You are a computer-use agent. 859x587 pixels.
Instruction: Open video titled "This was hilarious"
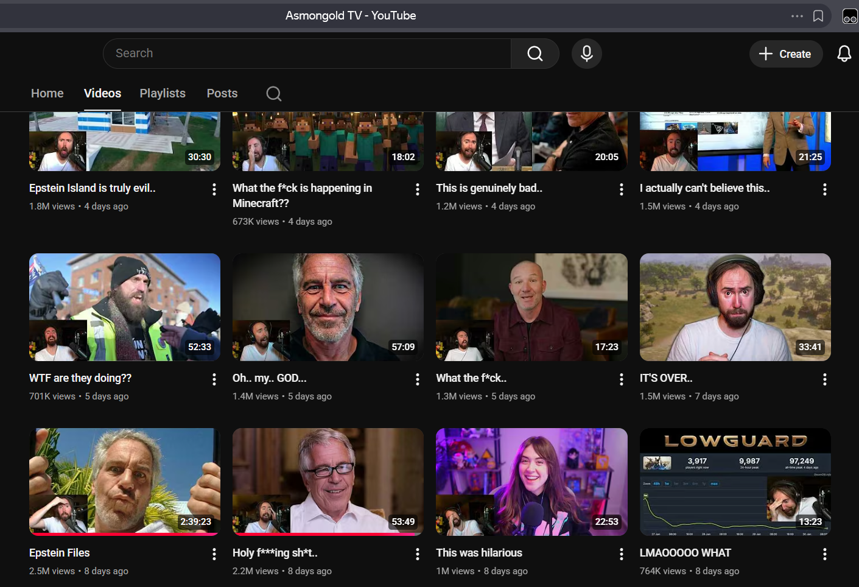point(479,553)
